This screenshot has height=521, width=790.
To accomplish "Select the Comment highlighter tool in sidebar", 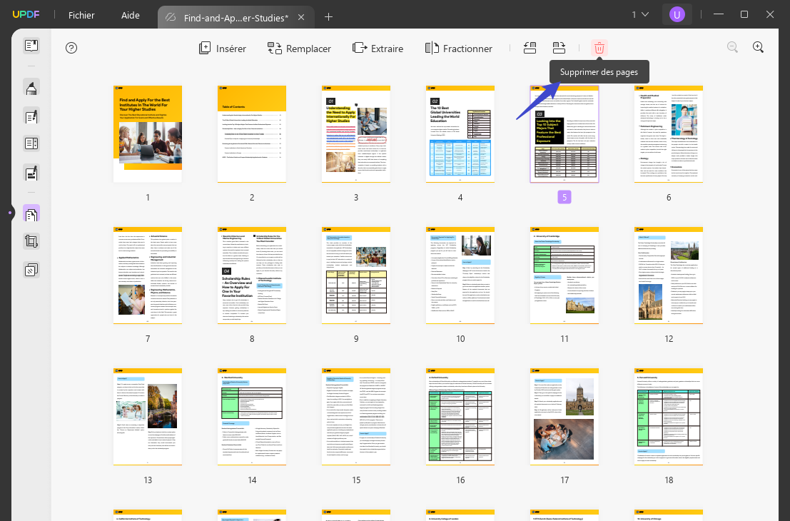I will pyautogui.click(x=31, y=88).
